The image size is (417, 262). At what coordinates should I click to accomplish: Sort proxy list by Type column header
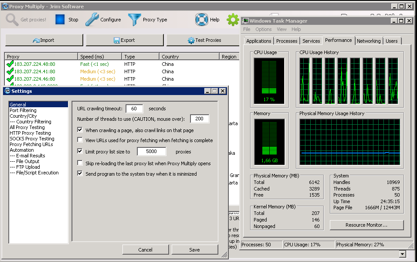tap(140, 56)
